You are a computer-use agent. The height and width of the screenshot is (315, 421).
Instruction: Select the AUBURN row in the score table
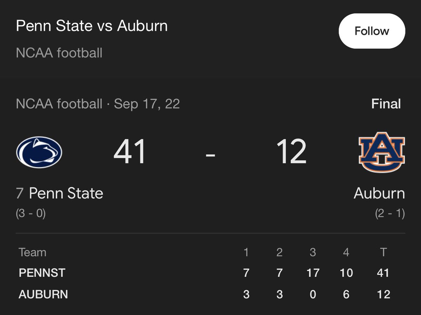coord(210,294)
